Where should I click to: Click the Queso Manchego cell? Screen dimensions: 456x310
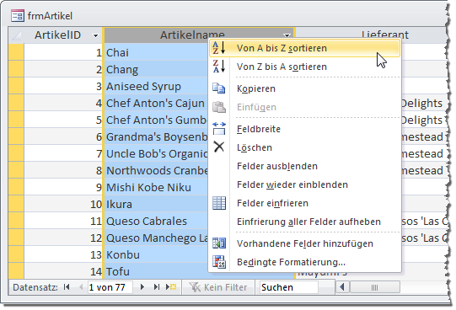click(156, 238)
